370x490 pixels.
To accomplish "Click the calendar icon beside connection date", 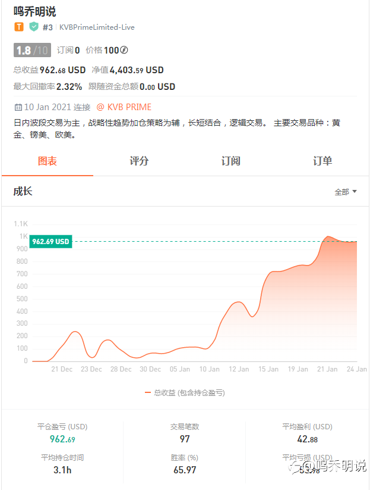I will (x=18, y=107).
